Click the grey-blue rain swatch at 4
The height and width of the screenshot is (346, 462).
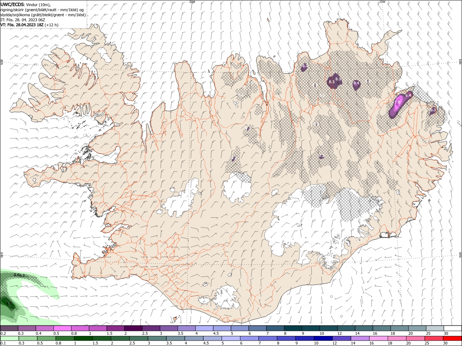[x=193, y=338]
